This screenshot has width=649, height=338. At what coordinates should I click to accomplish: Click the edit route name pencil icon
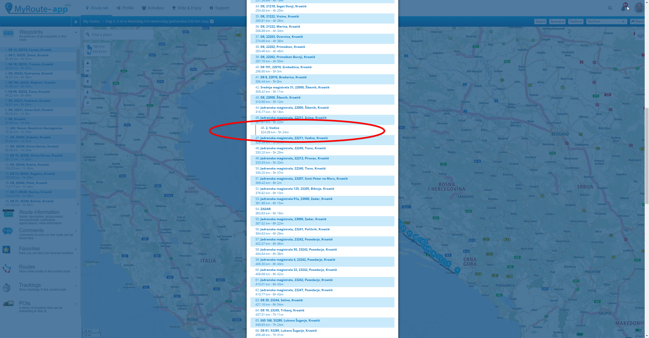pos(212,21)
